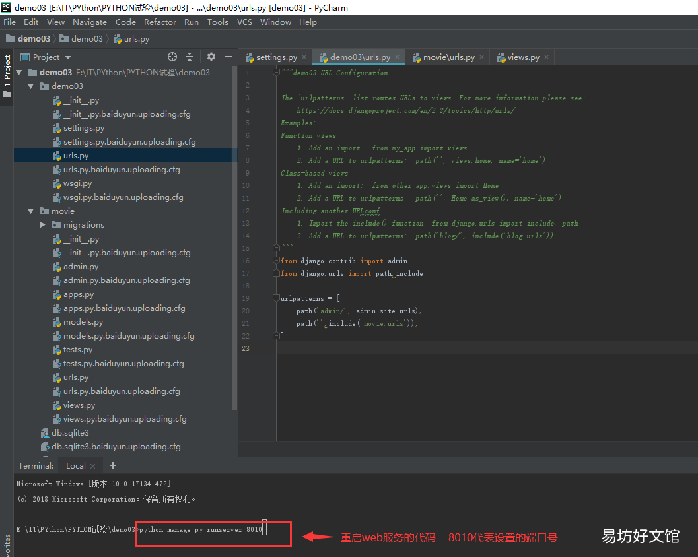The width and height of the screenshot is (698, 557).
Task: Collapse the movie folder
Action: point(31,211)
